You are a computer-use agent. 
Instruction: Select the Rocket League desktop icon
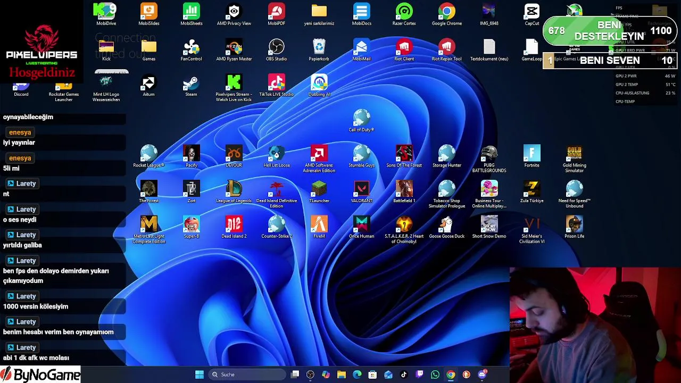pyautogui.click(x=149, y=156)
